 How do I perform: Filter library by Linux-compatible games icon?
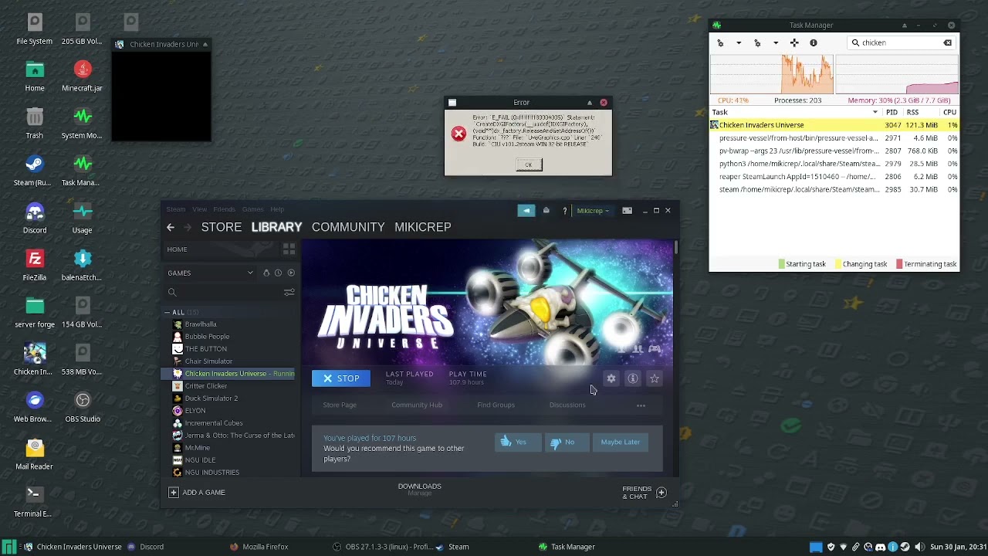pyautogui.click(x=266, y=273)
